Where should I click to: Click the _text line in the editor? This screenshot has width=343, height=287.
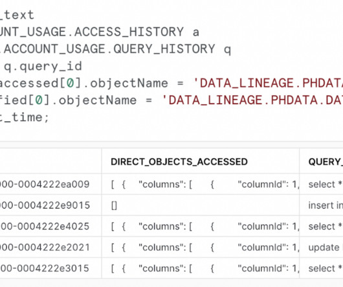17,15
